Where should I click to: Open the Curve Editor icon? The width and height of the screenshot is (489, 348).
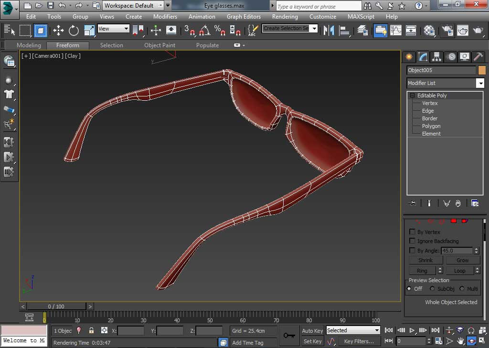396,31
